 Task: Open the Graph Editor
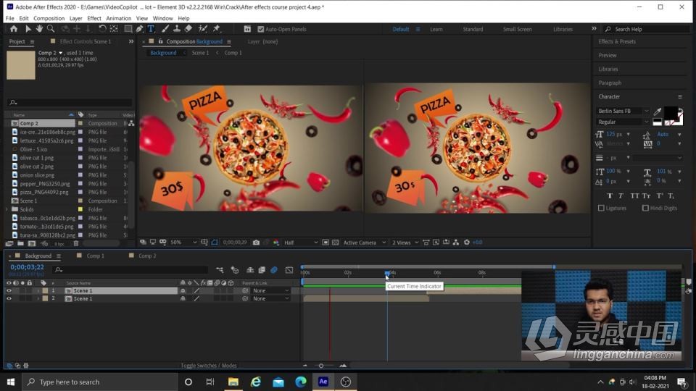pos(289,269)
